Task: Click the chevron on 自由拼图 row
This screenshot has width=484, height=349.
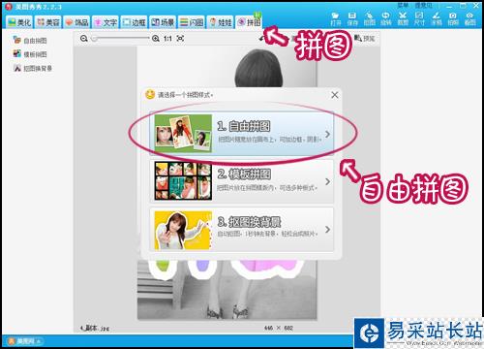Action: point(327,134)
